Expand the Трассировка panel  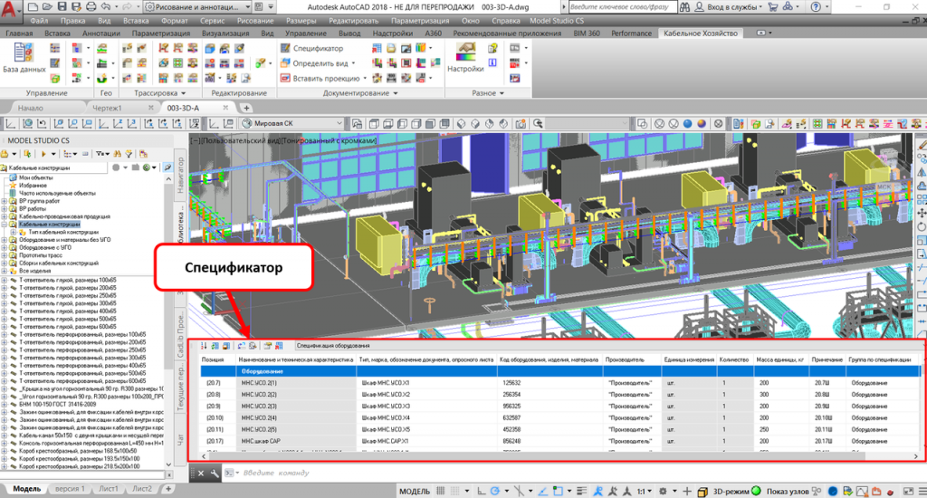159,93
